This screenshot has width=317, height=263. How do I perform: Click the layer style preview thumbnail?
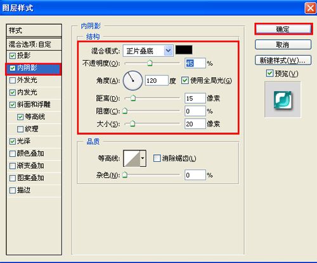[x=283, y=100]
